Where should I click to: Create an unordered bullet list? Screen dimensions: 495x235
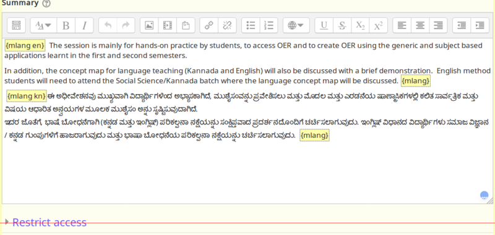tap(251, 25)
